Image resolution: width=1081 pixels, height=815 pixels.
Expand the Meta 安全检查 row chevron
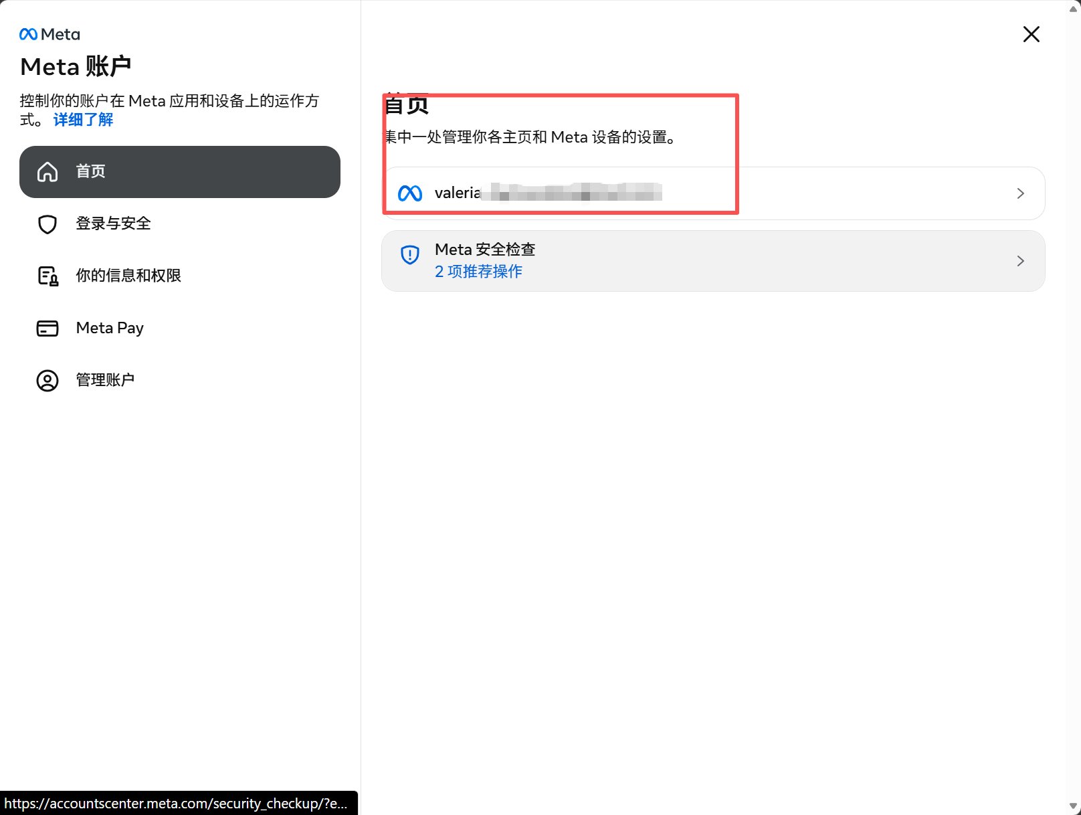[x=1021, y=261]
